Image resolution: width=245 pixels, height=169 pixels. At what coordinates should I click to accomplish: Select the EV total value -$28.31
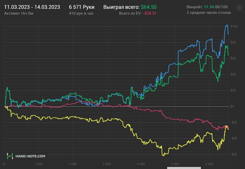pyautogui.click(x=149, y=13)
